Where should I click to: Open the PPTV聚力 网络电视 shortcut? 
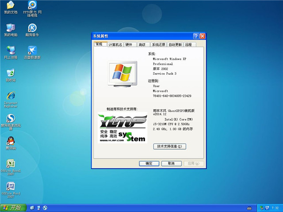tap(32, 9)
